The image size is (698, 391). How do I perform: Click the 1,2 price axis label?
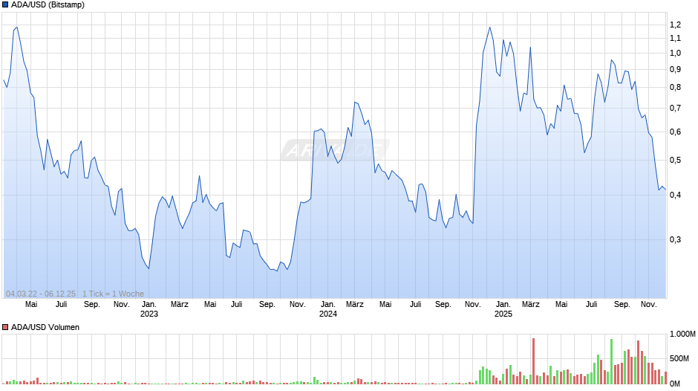(x=675, y=25)
